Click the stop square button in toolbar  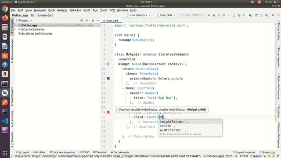(244, 15)
